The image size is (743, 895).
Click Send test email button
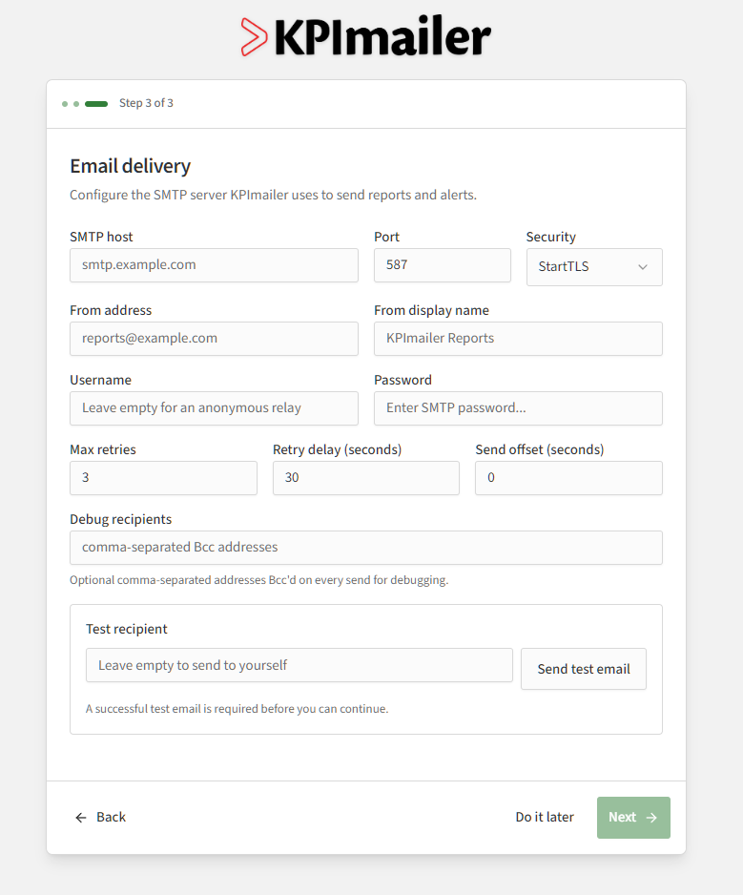click(584, 669)
